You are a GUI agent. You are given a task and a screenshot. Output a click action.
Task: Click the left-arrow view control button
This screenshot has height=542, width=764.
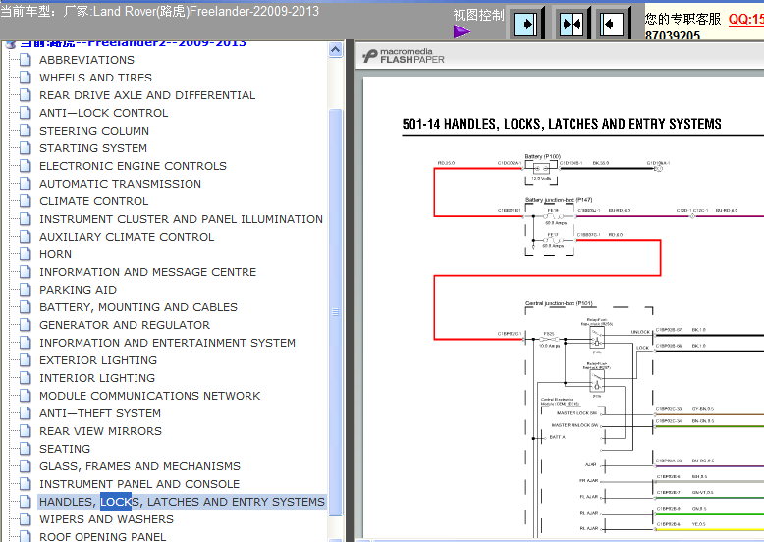(x=611, y=24)
